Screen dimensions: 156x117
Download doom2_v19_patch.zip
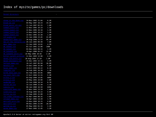coord(12,59)
